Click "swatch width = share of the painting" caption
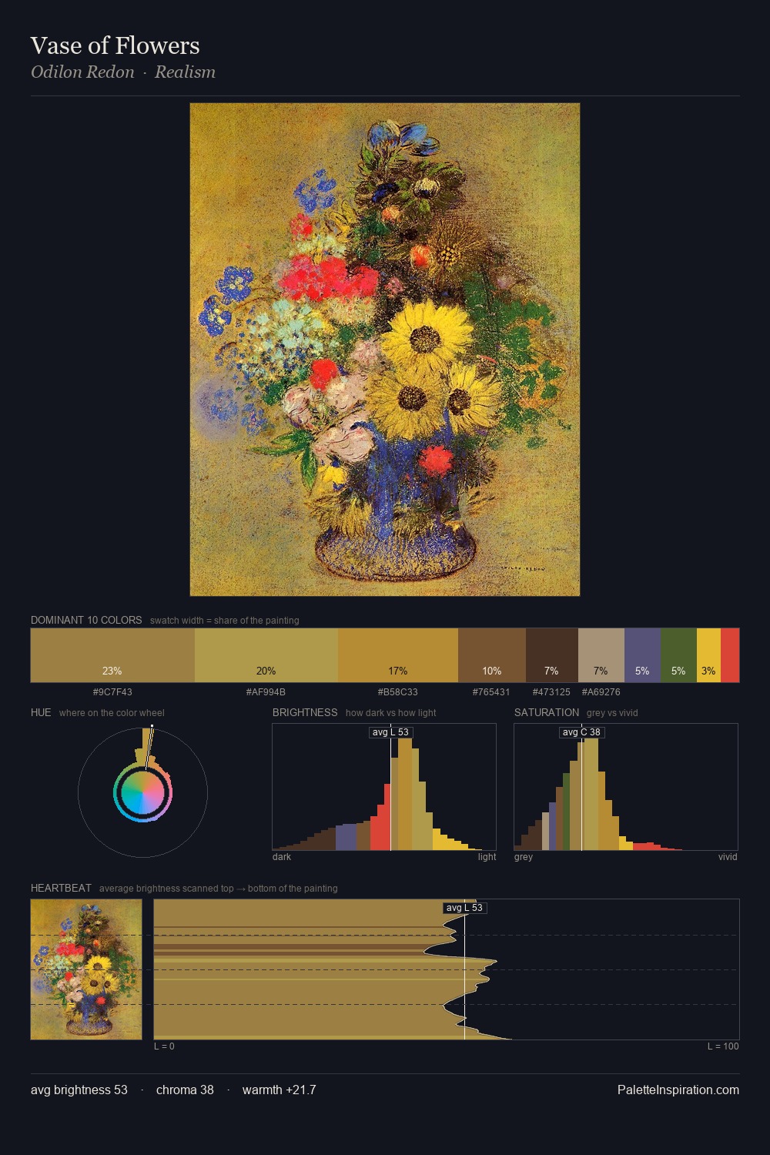Screen dimensions: 770x1155 [225, 621]
